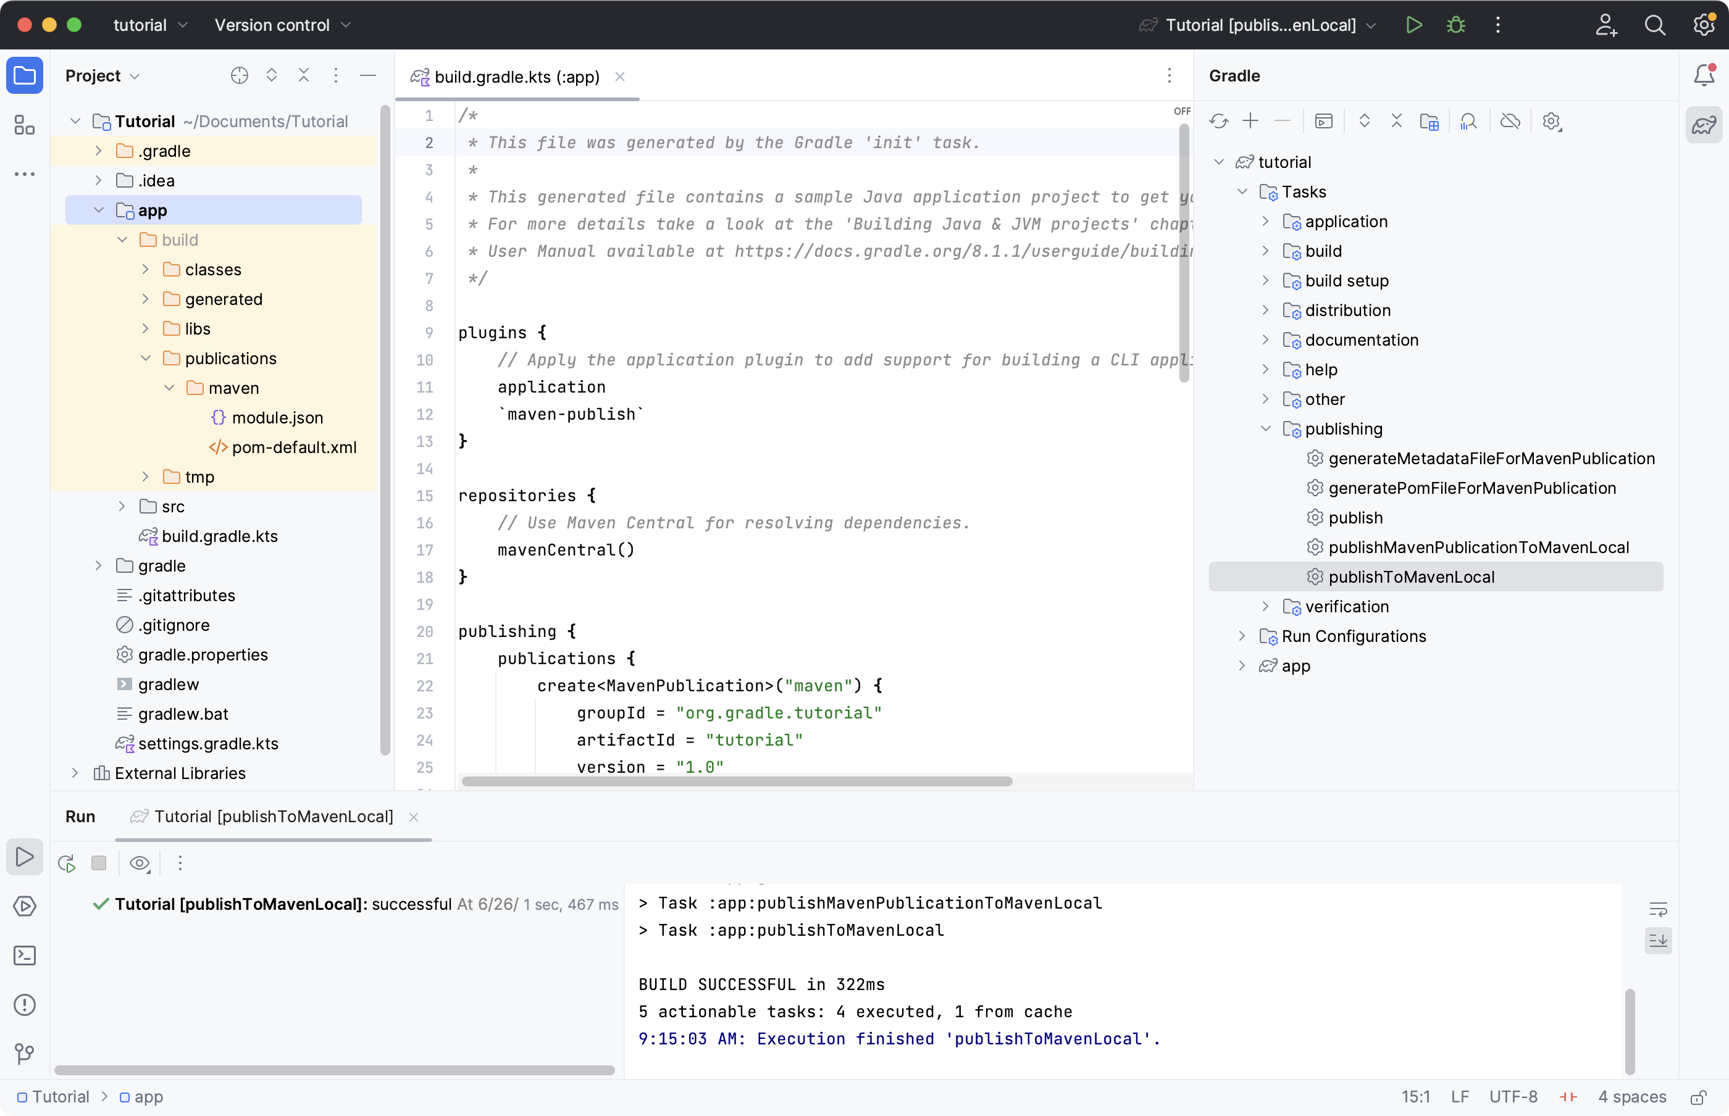Image resolution: width=1729 pixels, height=1116 pixels.
Task: Collapse all in Project panel
Action: (x=304, y=75)
